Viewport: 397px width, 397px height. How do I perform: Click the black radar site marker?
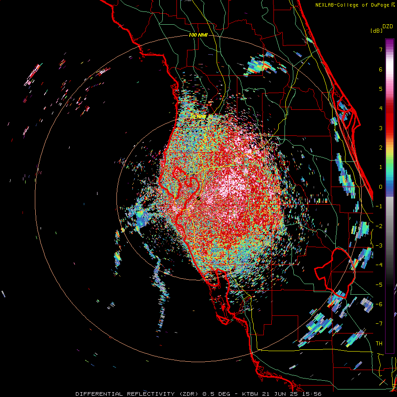tap(198, 198)
